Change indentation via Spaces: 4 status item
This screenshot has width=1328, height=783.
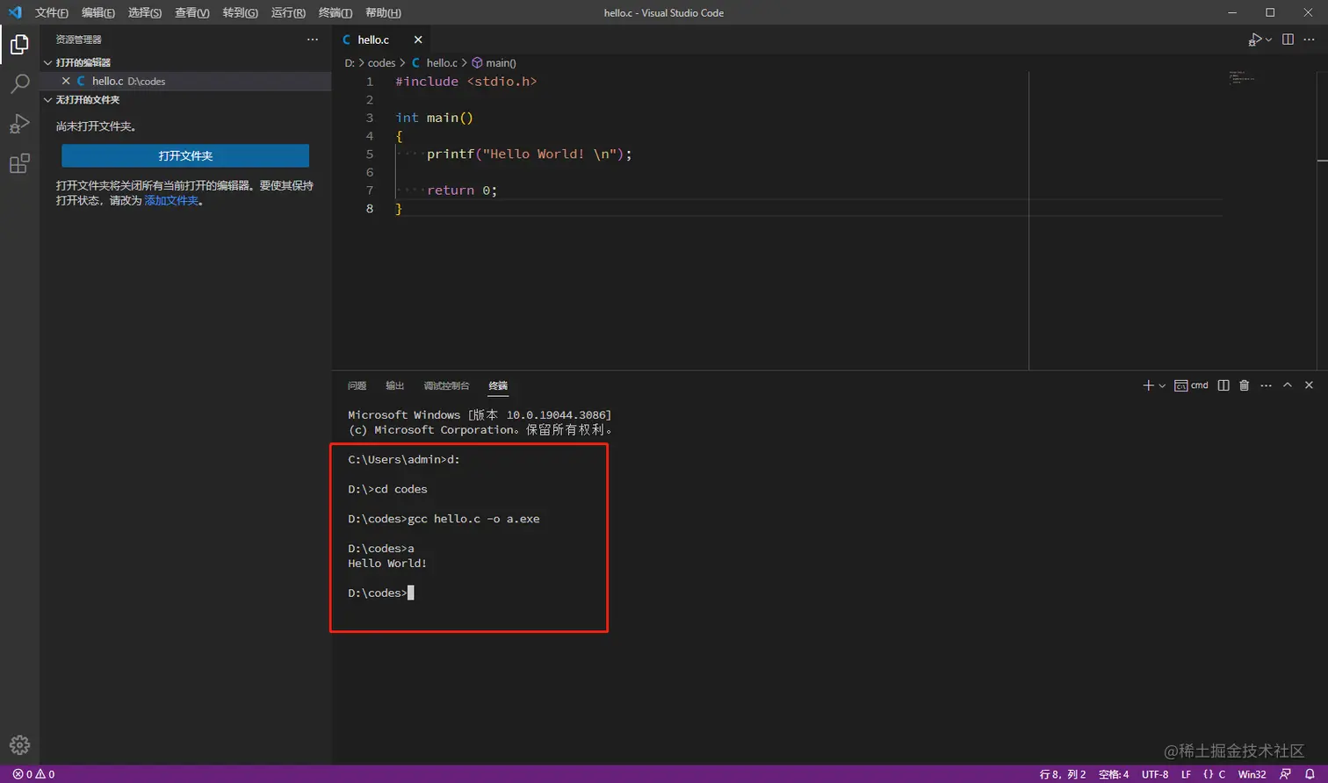pyautogui.click(x=1114, y=774)
